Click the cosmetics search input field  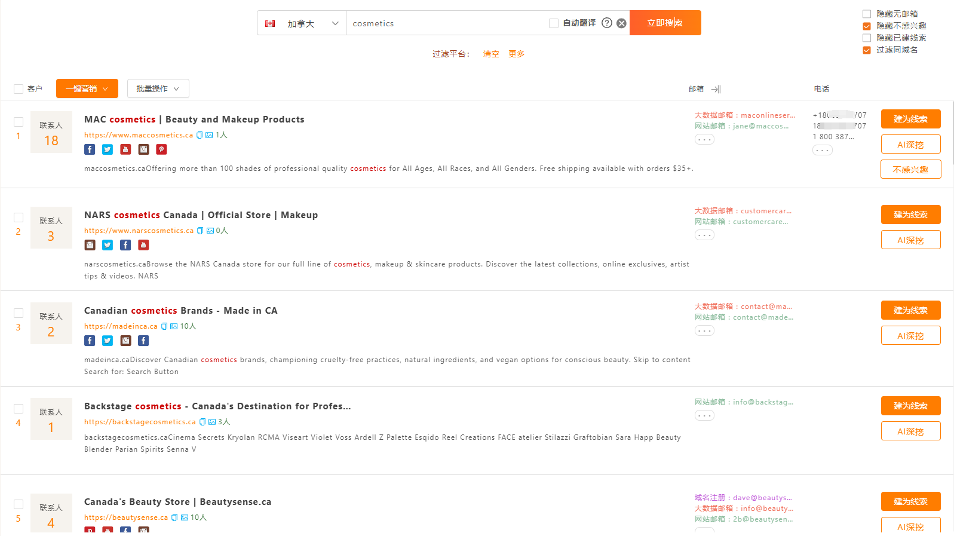pyautogui.click(x=447, y=23)
